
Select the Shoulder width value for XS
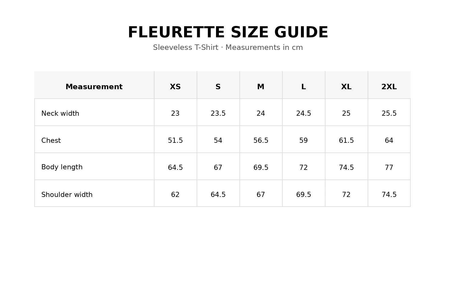click(175, 195)
